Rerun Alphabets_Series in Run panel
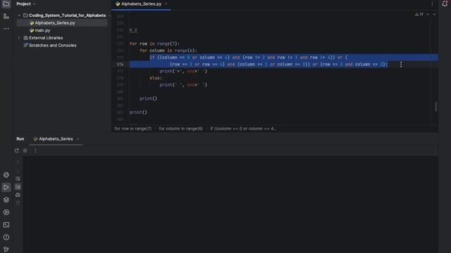The height and width of the screenshot is (253, 451). click(17, 150)
